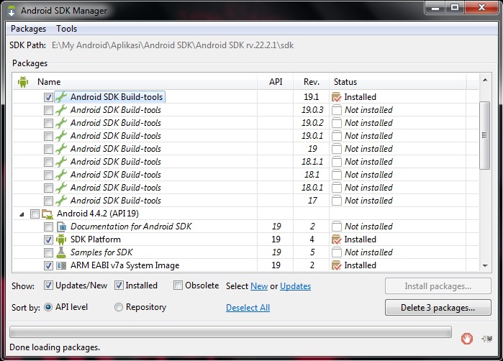503x361 pixels.
Task: Click the Deselect All link
Action: pos(248,308)
